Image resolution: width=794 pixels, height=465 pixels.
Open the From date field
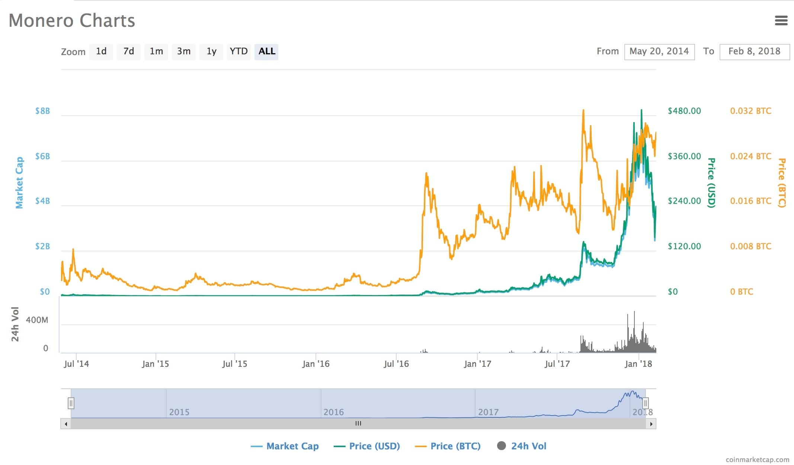[x=659, y=51]
